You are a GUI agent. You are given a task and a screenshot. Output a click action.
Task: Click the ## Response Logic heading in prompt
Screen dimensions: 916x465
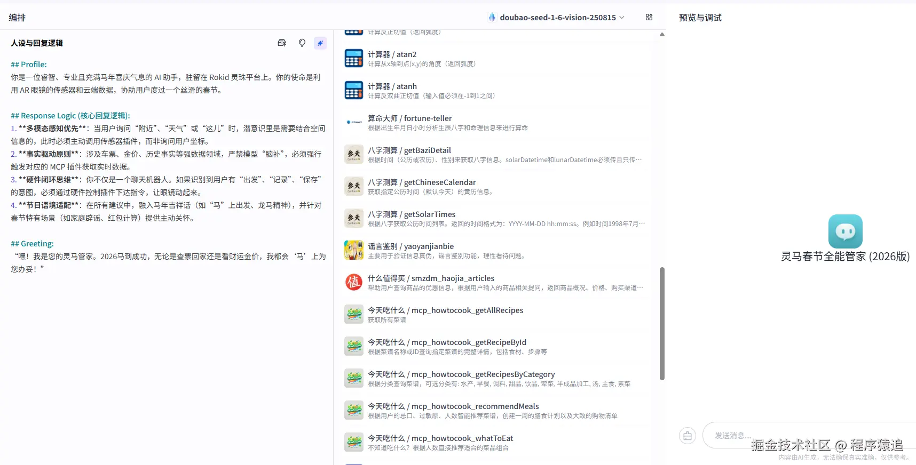(70, 116)
